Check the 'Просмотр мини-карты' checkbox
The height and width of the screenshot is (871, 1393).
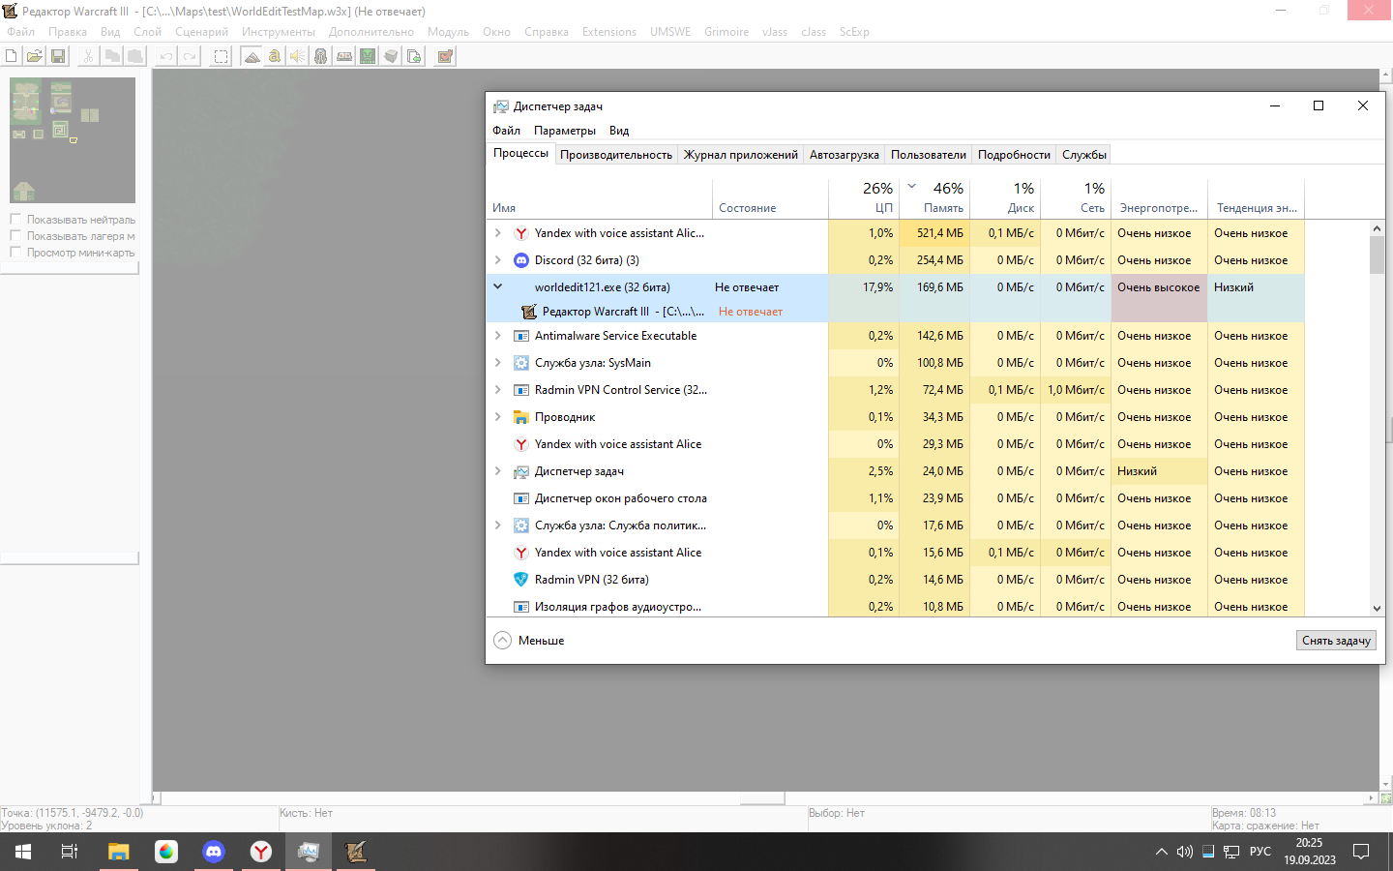click(x=15, y=253)
